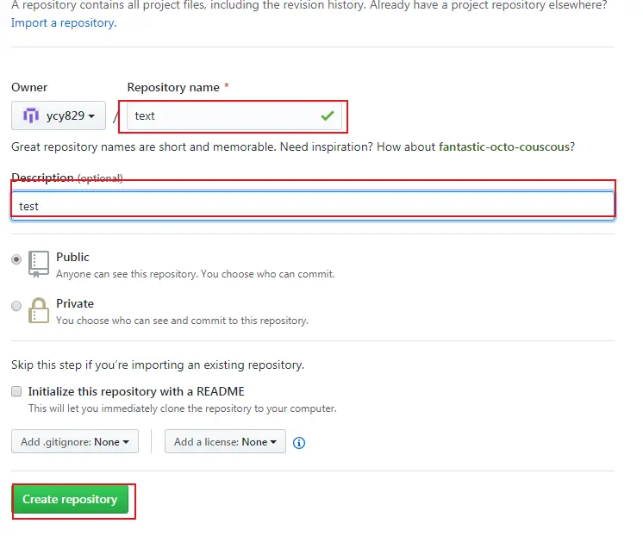Click the Public repository book icon

[x=39, y=264]
